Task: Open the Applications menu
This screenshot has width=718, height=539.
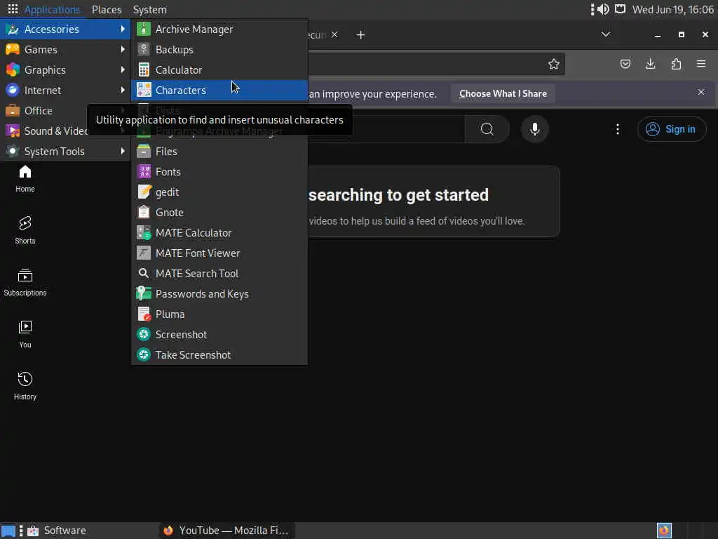Action: [52, 10]
